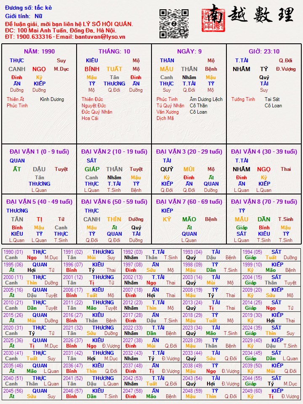This screenshot has height=404, width=303.
Task: Select the 'ĐẠI VẬN 1 (0 - 9 tuổi)' header
Action: (x=39, y=151)
